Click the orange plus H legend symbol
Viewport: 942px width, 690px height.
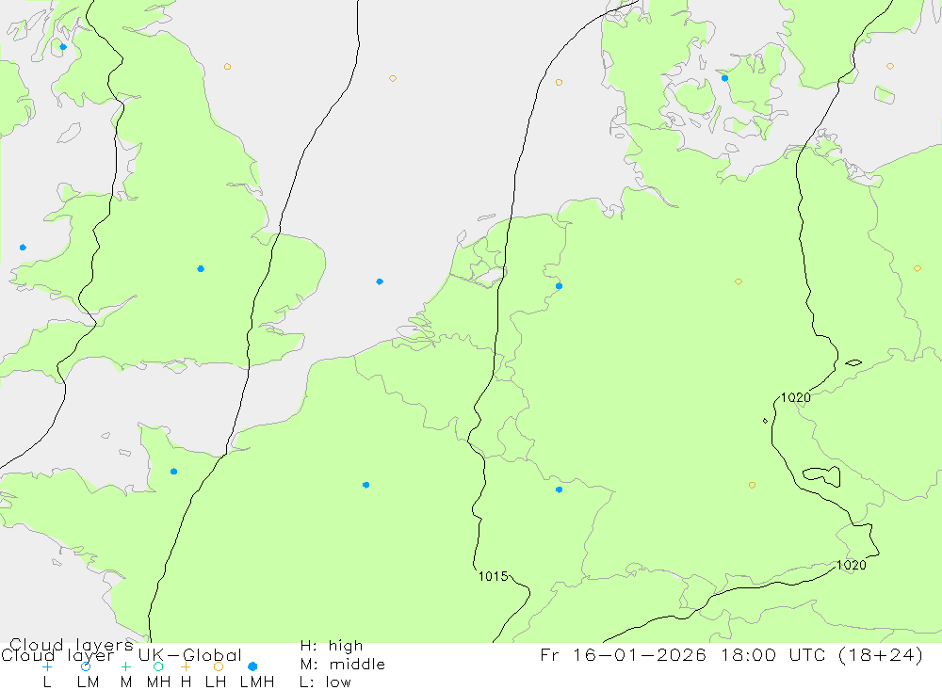point(186,666)
